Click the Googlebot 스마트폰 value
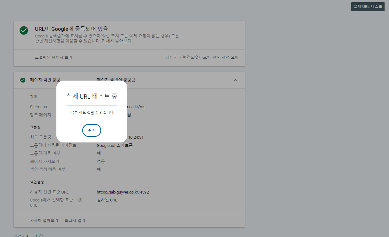 point(115,145)
